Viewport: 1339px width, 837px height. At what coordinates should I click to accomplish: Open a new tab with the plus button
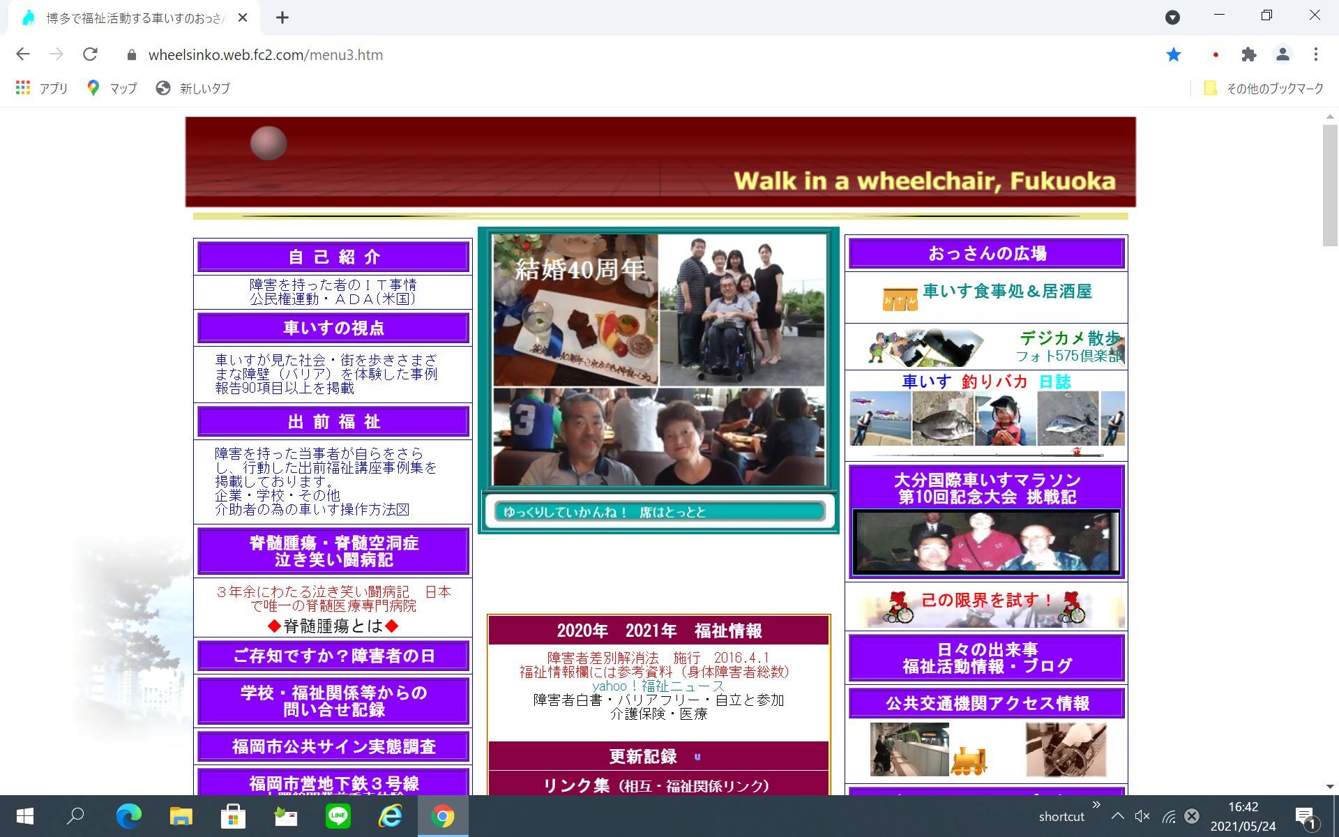point(282,17)
